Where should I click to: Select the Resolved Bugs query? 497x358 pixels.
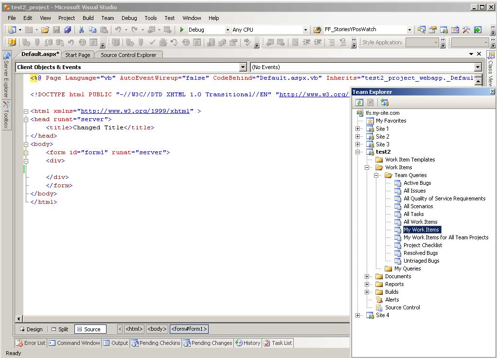pos(421,253)
